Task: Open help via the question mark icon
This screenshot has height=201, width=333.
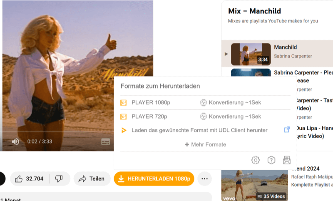Action: point(271,160)
